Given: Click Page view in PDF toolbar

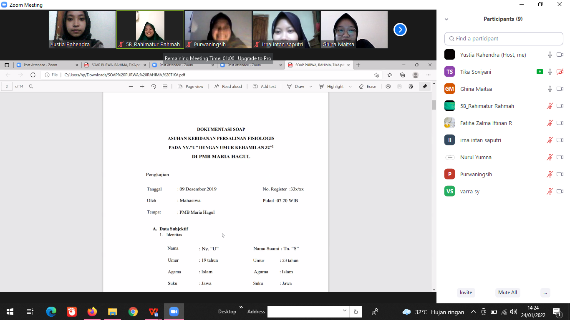Looking at the screenshot, I should [191, 86].
